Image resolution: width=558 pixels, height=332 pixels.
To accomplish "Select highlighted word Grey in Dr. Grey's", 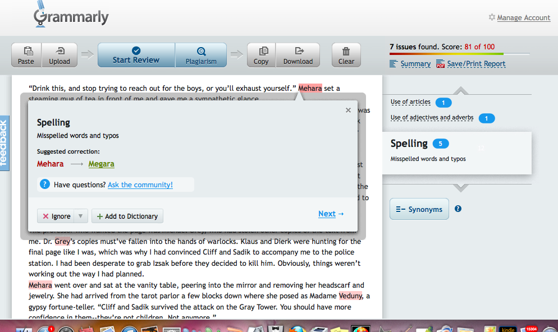I will (62, 241).
